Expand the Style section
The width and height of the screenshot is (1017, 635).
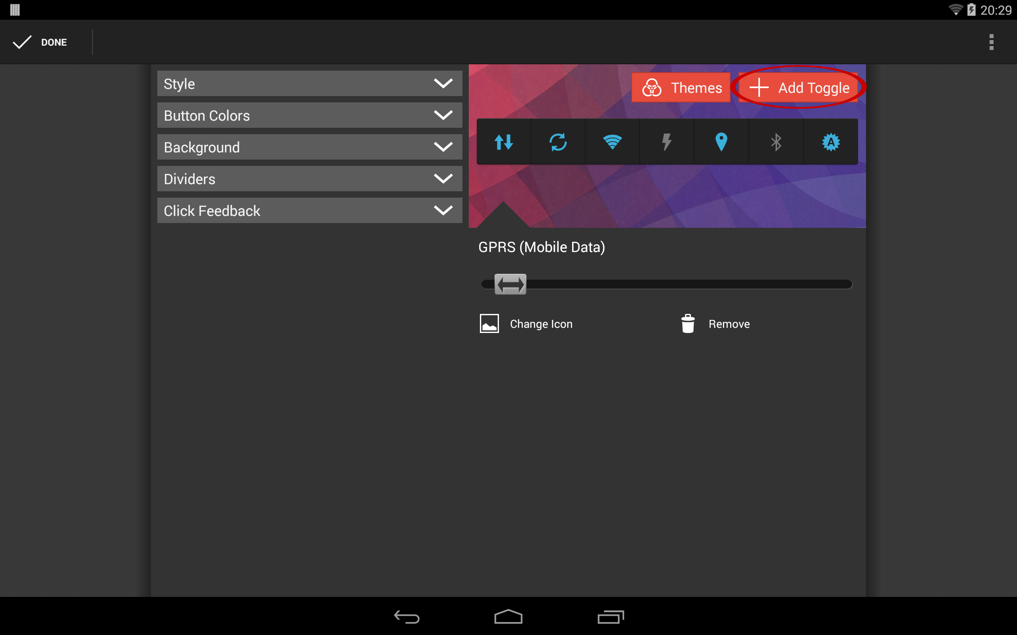[x=310, y=84]
